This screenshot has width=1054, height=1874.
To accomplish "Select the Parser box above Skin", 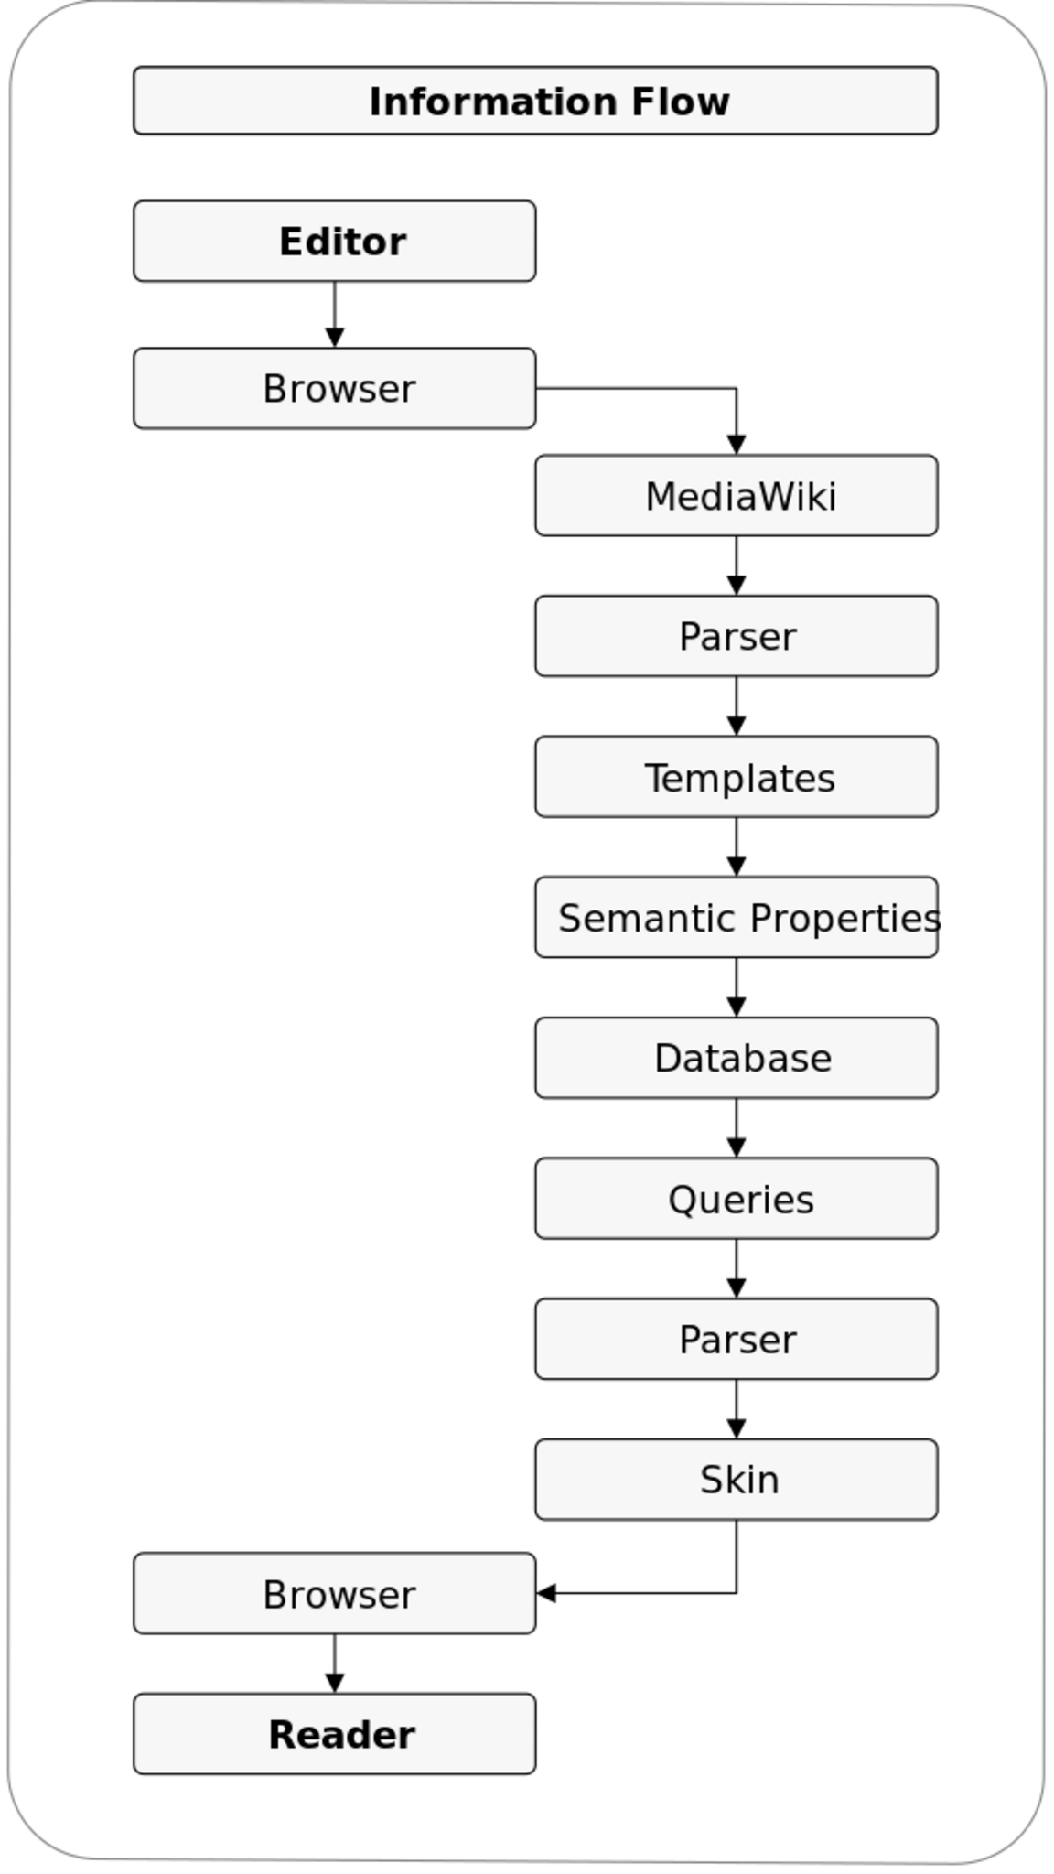I will (737, 1339).
